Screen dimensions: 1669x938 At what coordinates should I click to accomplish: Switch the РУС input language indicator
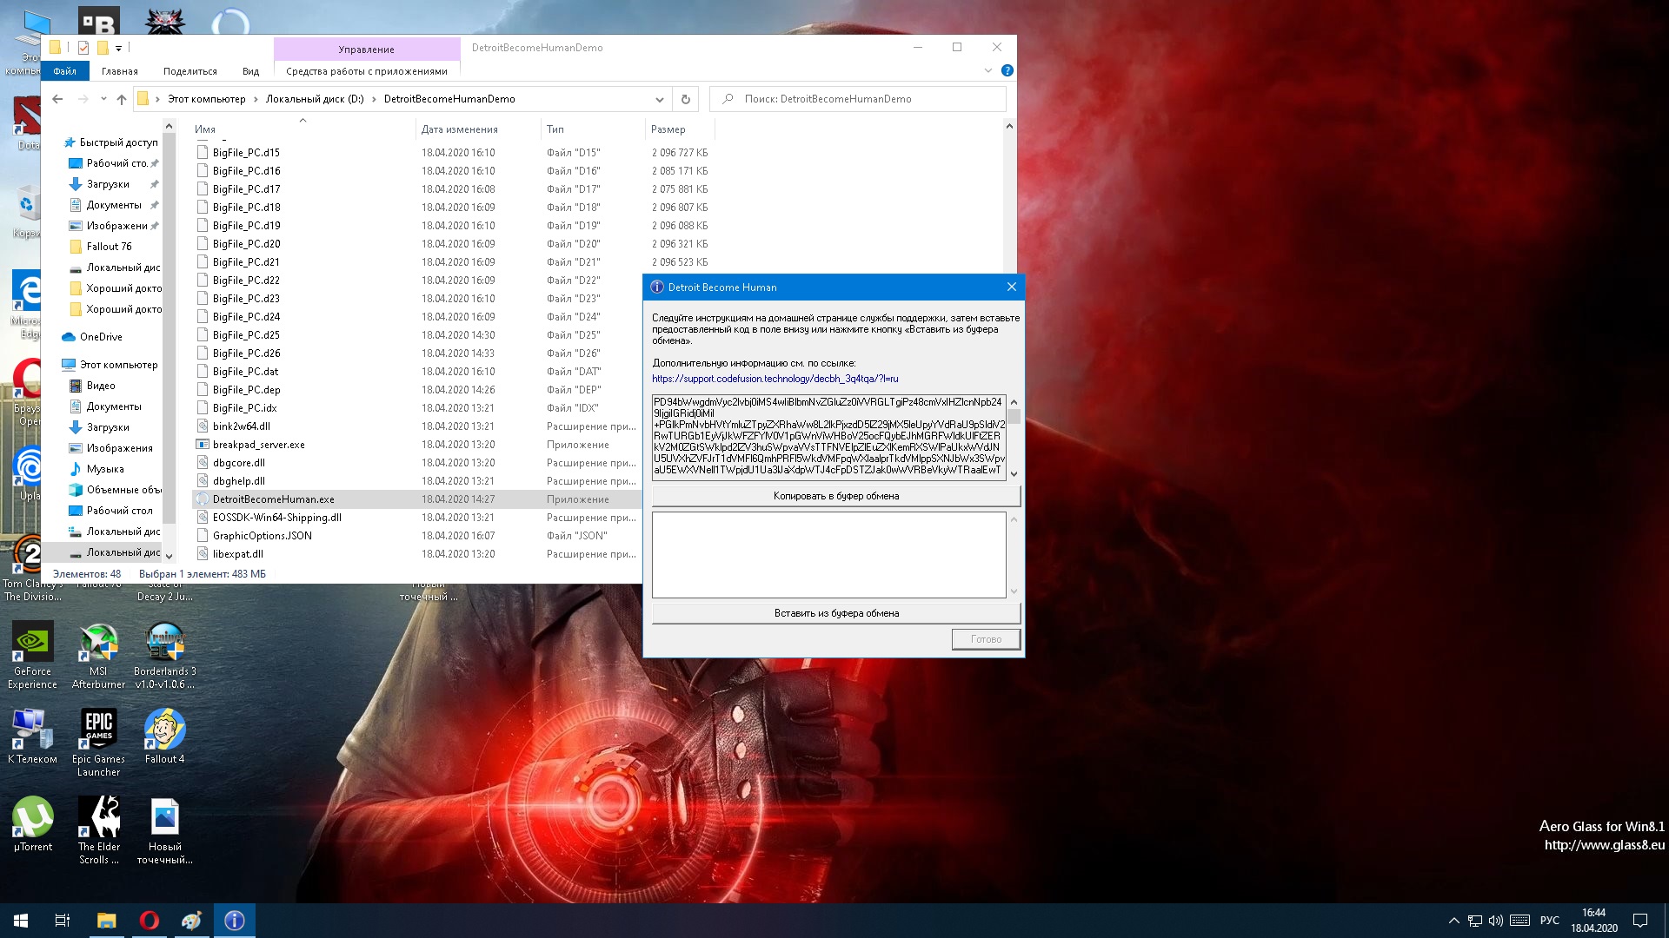click(1549, 921)
